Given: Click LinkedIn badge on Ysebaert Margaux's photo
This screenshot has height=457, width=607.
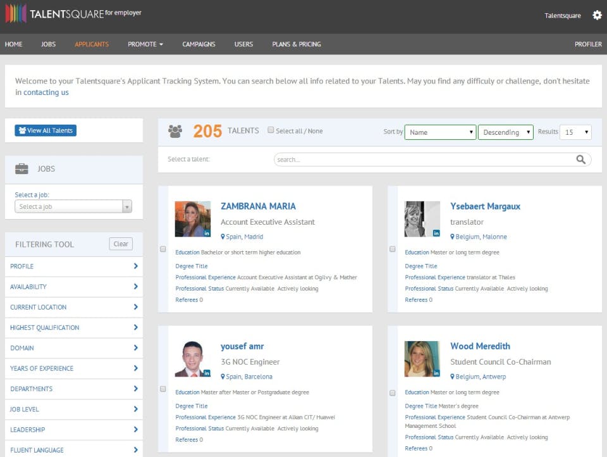Looking at the screenshot, I should click(436, 233).
